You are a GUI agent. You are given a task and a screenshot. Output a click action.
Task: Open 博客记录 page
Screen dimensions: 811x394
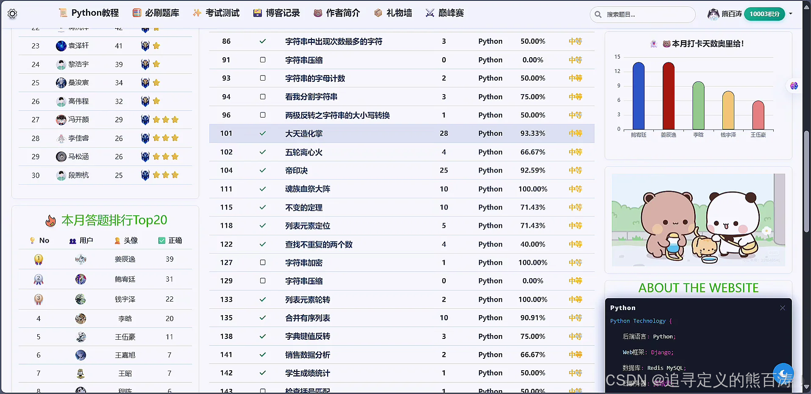[x=276, y=13]
